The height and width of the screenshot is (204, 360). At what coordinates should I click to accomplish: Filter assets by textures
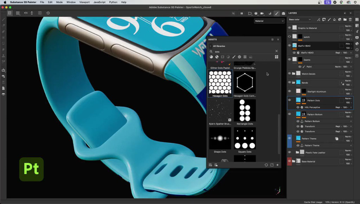(x=245, y=57)
